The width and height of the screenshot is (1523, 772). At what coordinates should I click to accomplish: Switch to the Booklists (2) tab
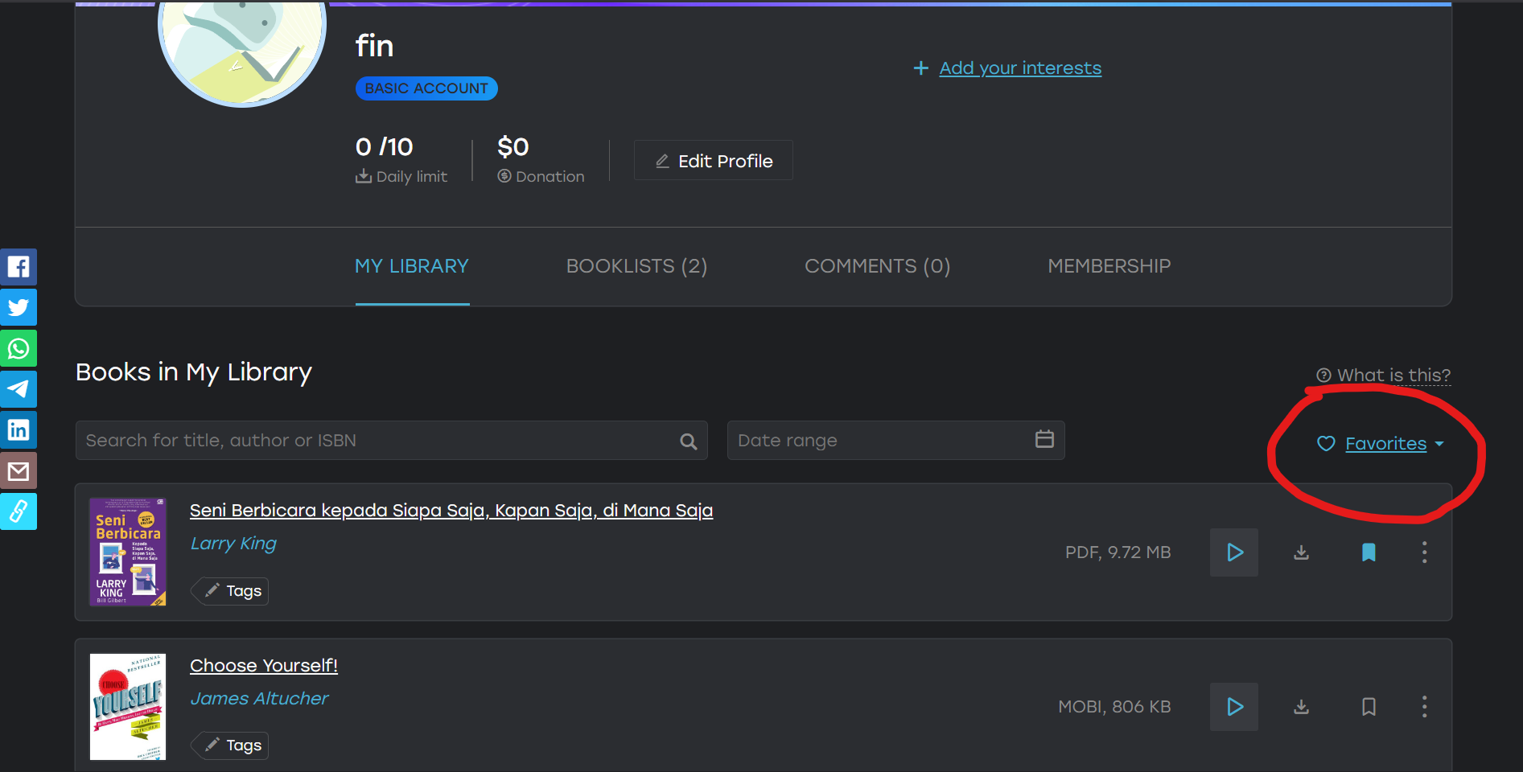[636, 266]
